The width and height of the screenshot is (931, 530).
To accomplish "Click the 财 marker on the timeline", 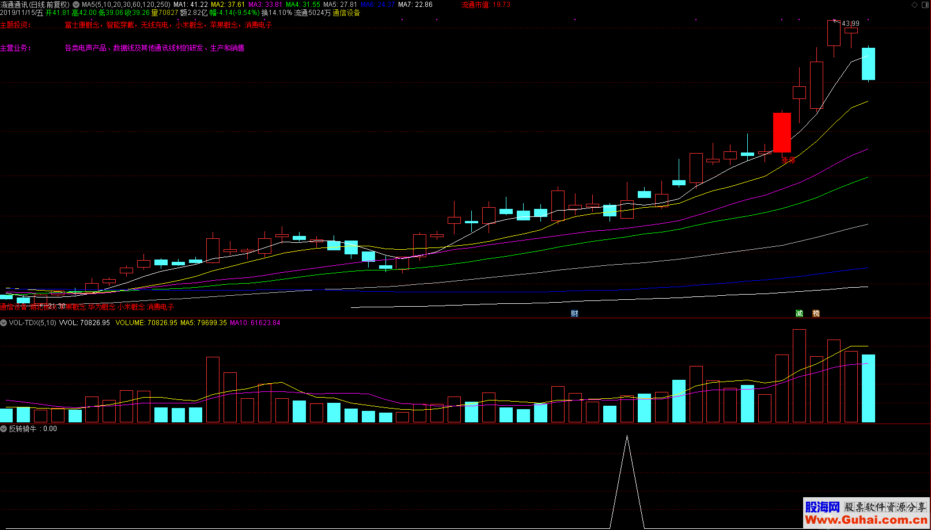I will [x=574, y=314].
